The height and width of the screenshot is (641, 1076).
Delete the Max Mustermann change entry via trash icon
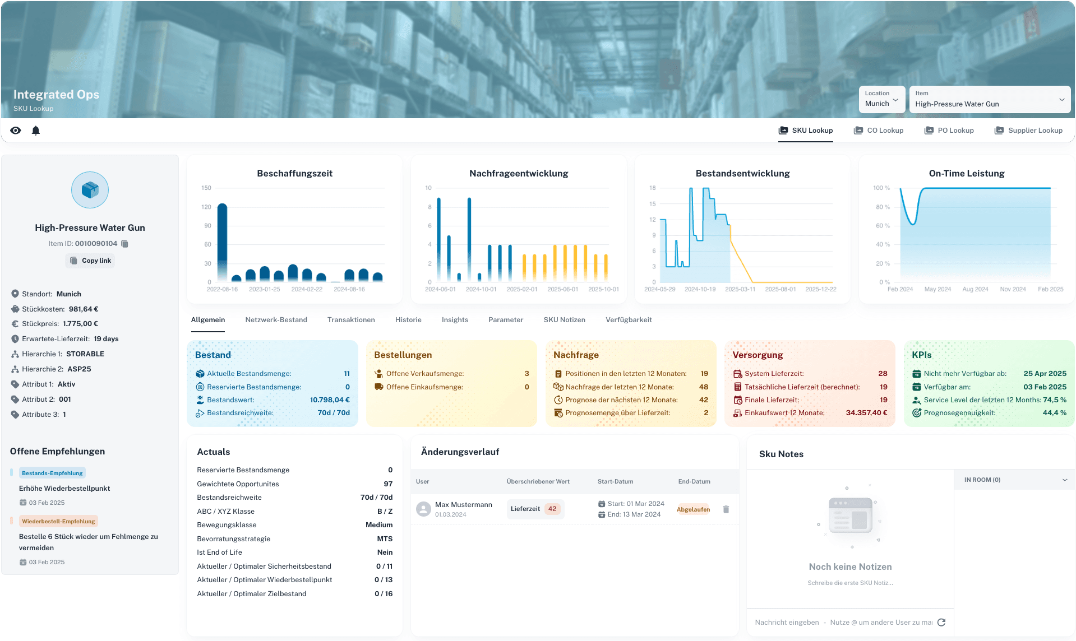726,509
